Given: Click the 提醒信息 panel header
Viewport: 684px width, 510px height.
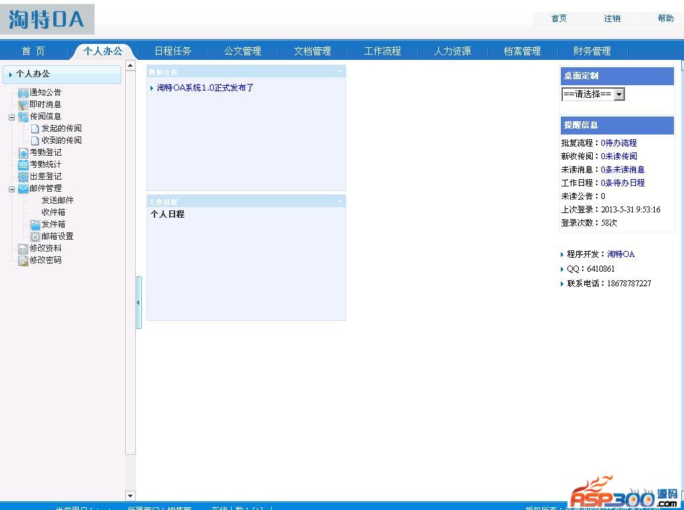Looking at the screenshot, I should (617, 125).
